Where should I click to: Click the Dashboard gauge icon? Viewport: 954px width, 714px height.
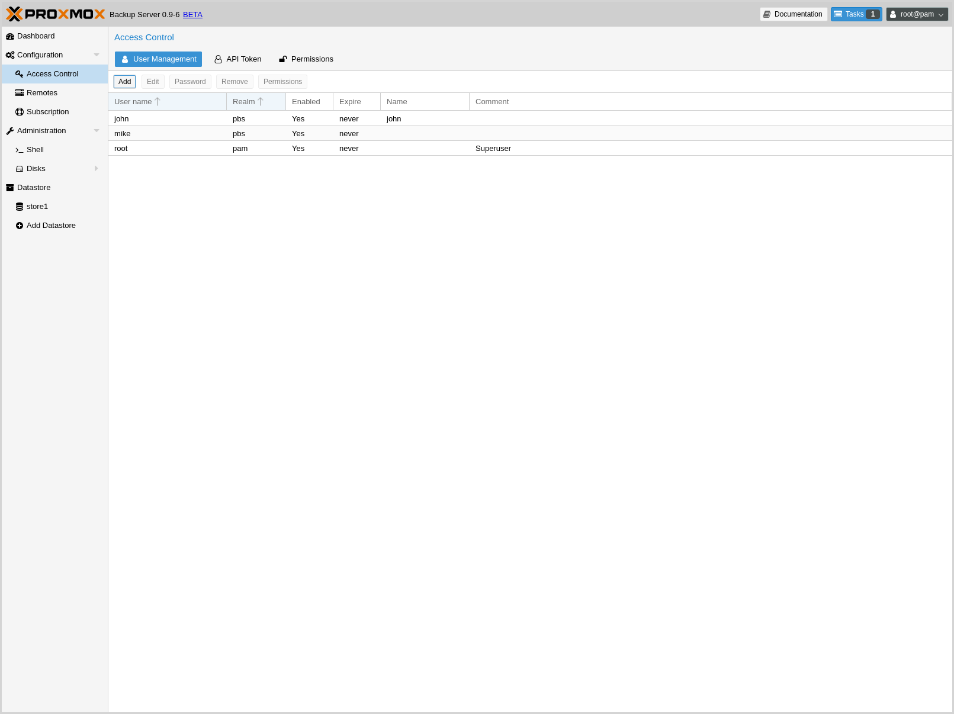click(x=10, y=36)
